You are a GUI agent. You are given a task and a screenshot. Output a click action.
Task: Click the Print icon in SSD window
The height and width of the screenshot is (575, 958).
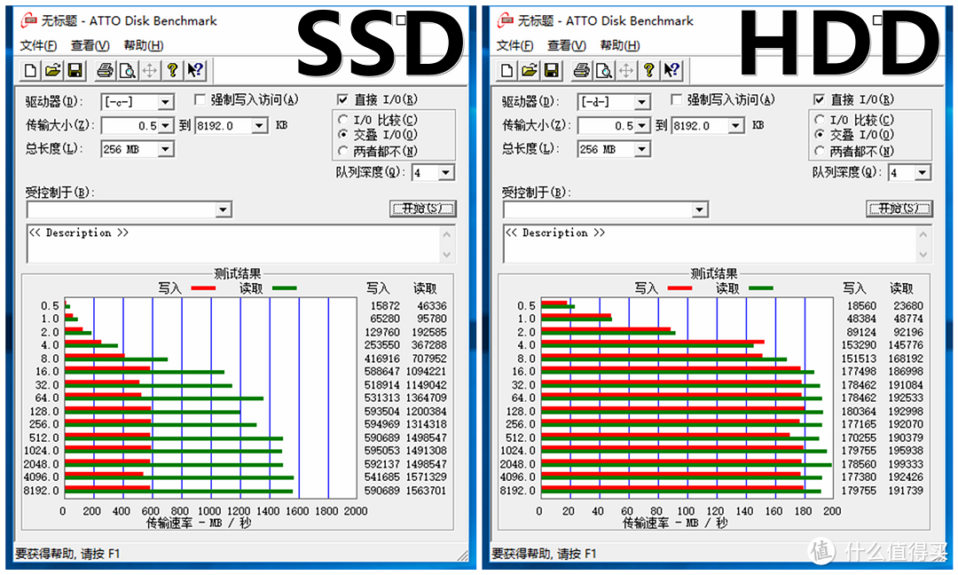tap(105, 70)
